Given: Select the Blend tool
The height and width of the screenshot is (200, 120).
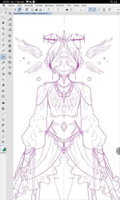Looking at the screenshot, I should pos(3,91).
